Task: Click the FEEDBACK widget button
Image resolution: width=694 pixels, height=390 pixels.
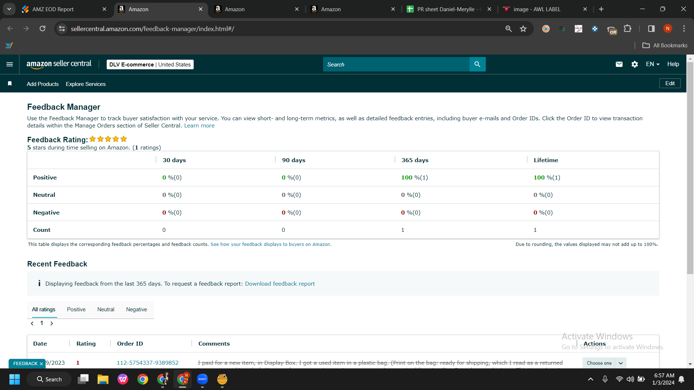Action: pos(25,364)
